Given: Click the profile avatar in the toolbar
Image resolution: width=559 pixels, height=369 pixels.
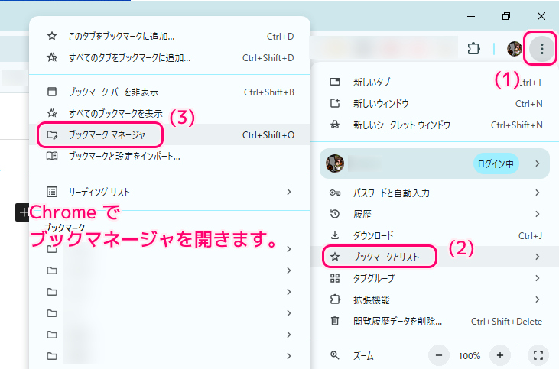Looking at the screenshot, I should pyautogui.click(x=515, y=49).
